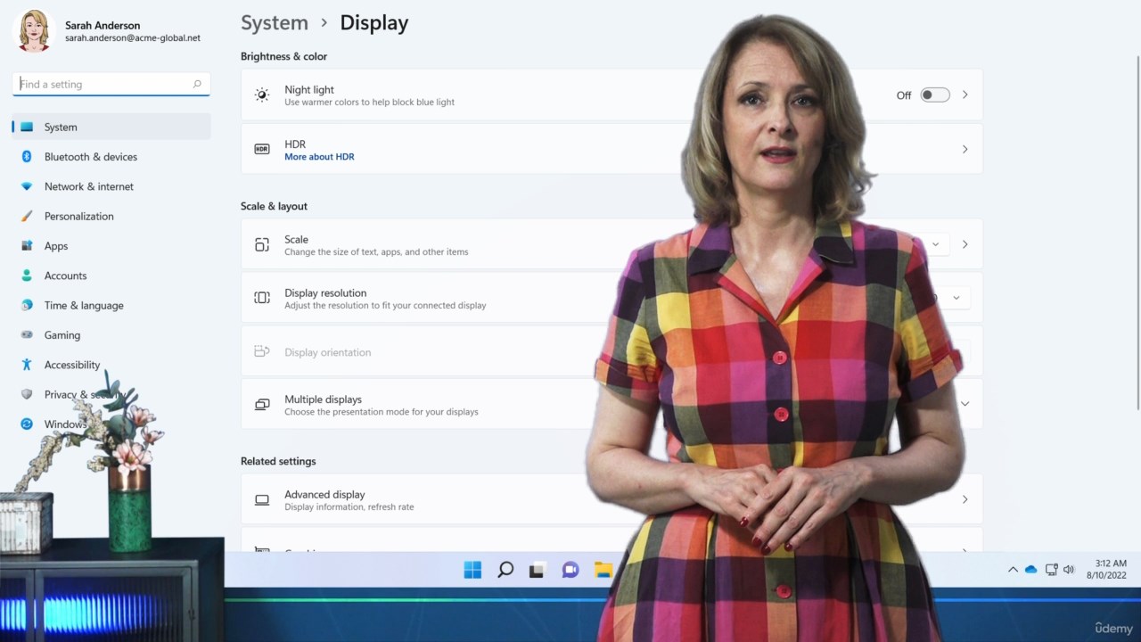The image size is (1141, 642).
Task: Open taskbar Search
Action: (505, 570)
